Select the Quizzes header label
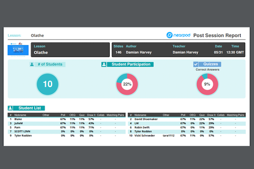 [211, 65]
